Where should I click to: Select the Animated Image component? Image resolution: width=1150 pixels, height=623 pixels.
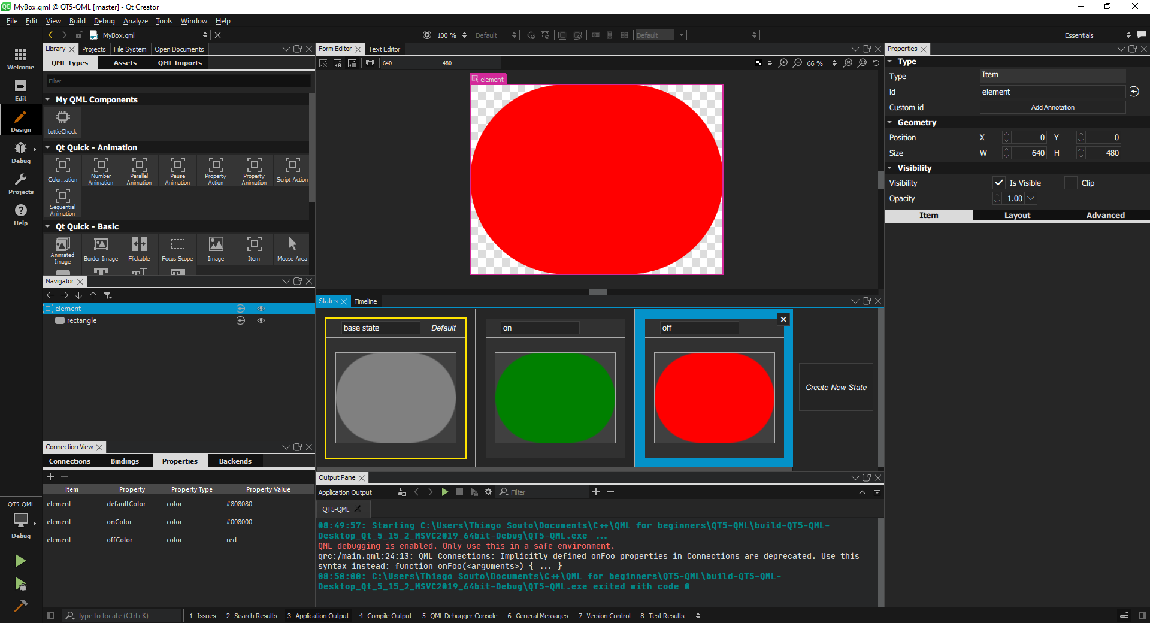click(x=62, y=250)
